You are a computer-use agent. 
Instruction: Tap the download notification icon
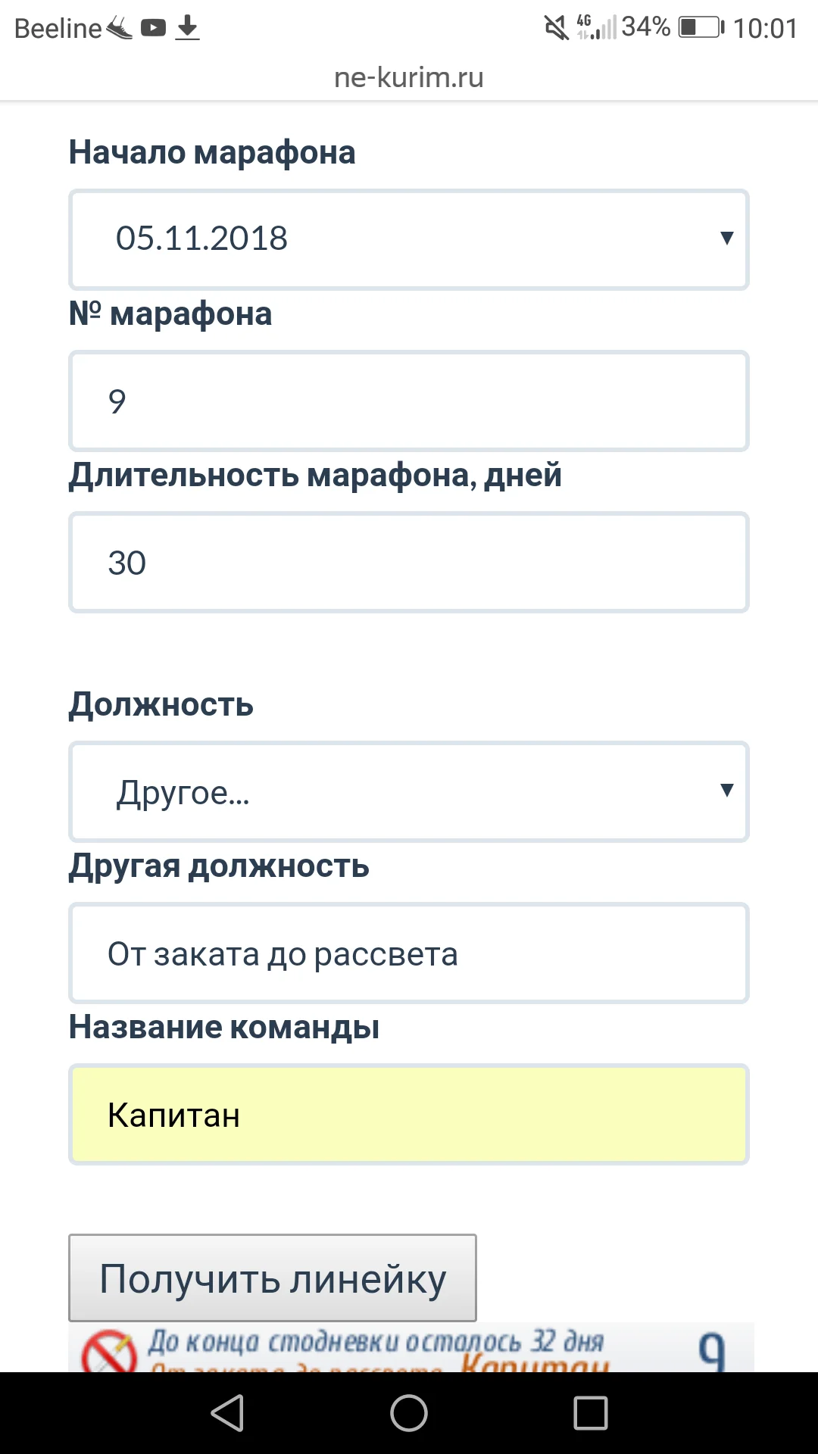pos(187,27)
